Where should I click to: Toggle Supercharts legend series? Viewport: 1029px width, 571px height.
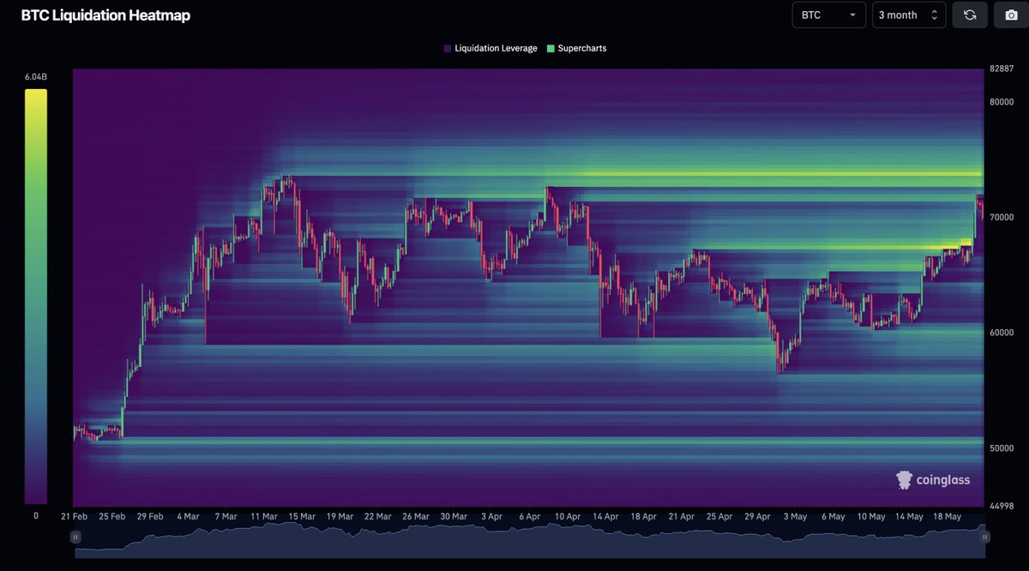click(576, 49)
